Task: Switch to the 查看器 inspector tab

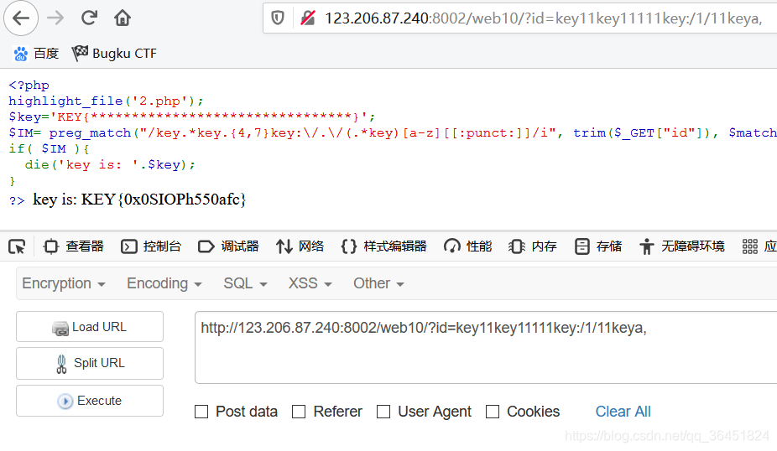Action: (x=73, y=246)
